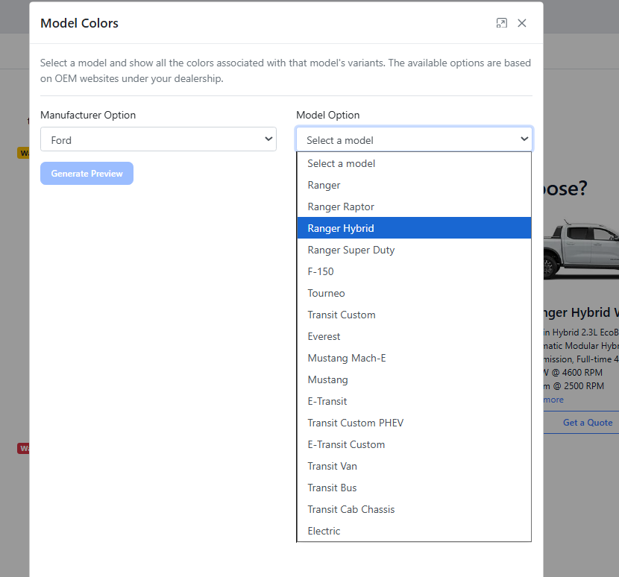Open the Manufacturer Option dropdown
The width and height of the screenshot is (619, 577).
pos(158,139)
